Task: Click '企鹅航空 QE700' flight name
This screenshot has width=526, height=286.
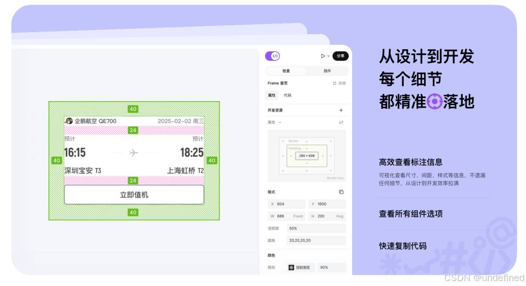Action: tap(95, 121)
